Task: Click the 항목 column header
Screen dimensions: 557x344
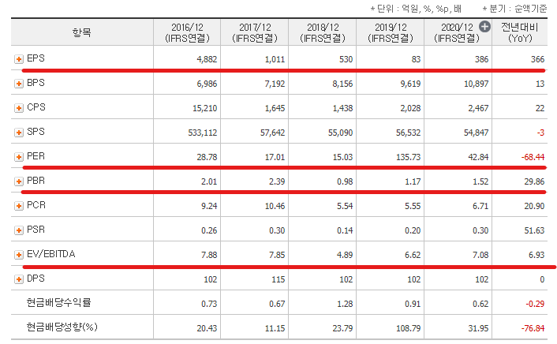Action: [x=82, y=32]
